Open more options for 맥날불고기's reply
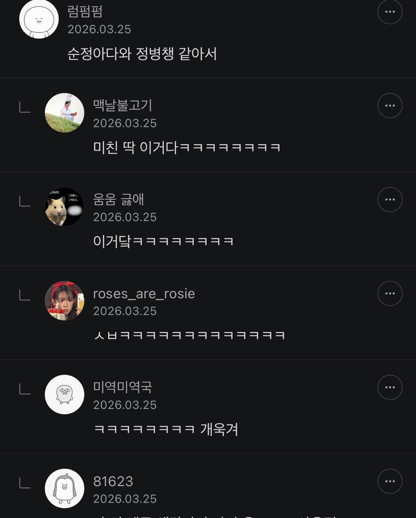This screenshot has width=416, height=518. (390, 106)
